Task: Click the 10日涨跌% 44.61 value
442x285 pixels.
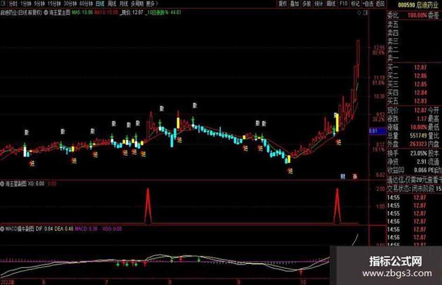Action: (x=163, y=13)
